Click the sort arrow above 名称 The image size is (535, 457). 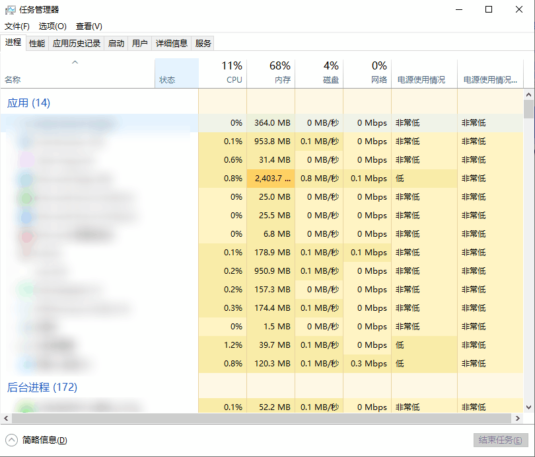[x=75, y=62]
